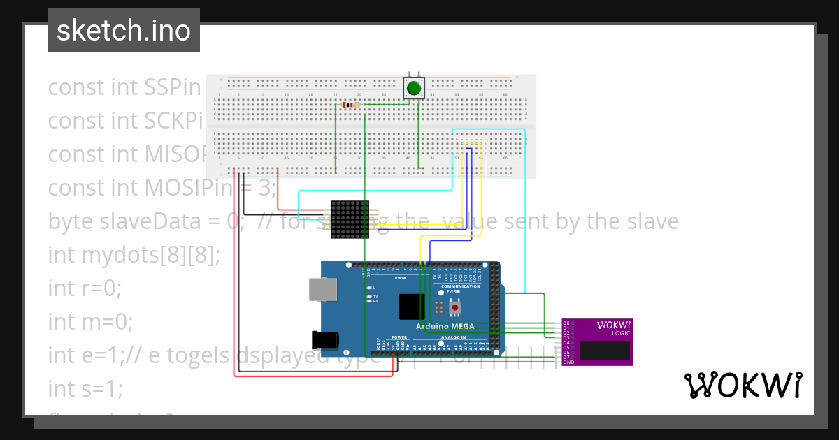Click the 'int s=1;' code line
This screenshot has height=440, width=839.
(85, 388)
